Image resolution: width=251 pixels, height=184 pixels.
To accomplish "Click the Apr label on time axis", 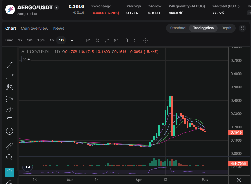I will point(139,180).
